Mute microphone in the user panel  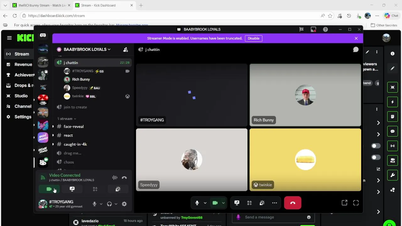pyautogui.click(x=94, y=204)
